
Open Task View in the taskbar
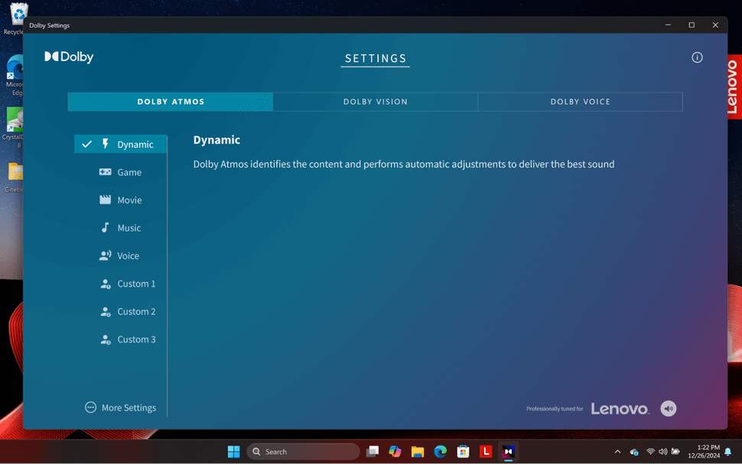(373, 452)
